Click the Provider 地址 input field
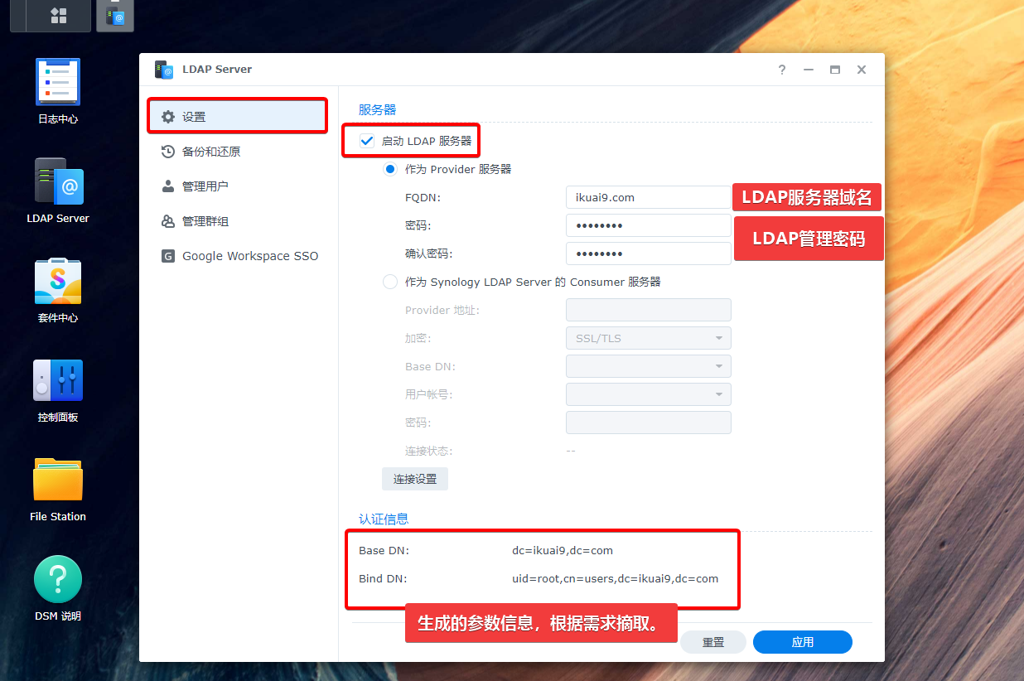This screenshot has height=681, width=1024. (x=649, y=310)
